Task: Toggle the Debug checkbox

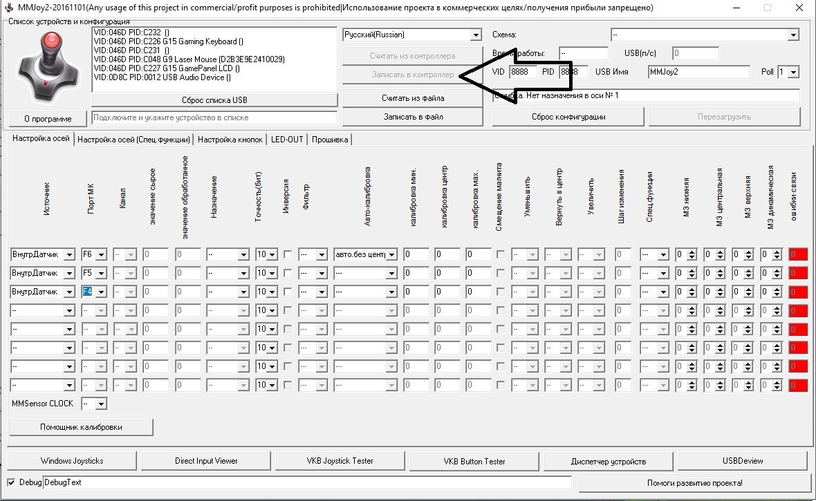Action: point(11,482)
